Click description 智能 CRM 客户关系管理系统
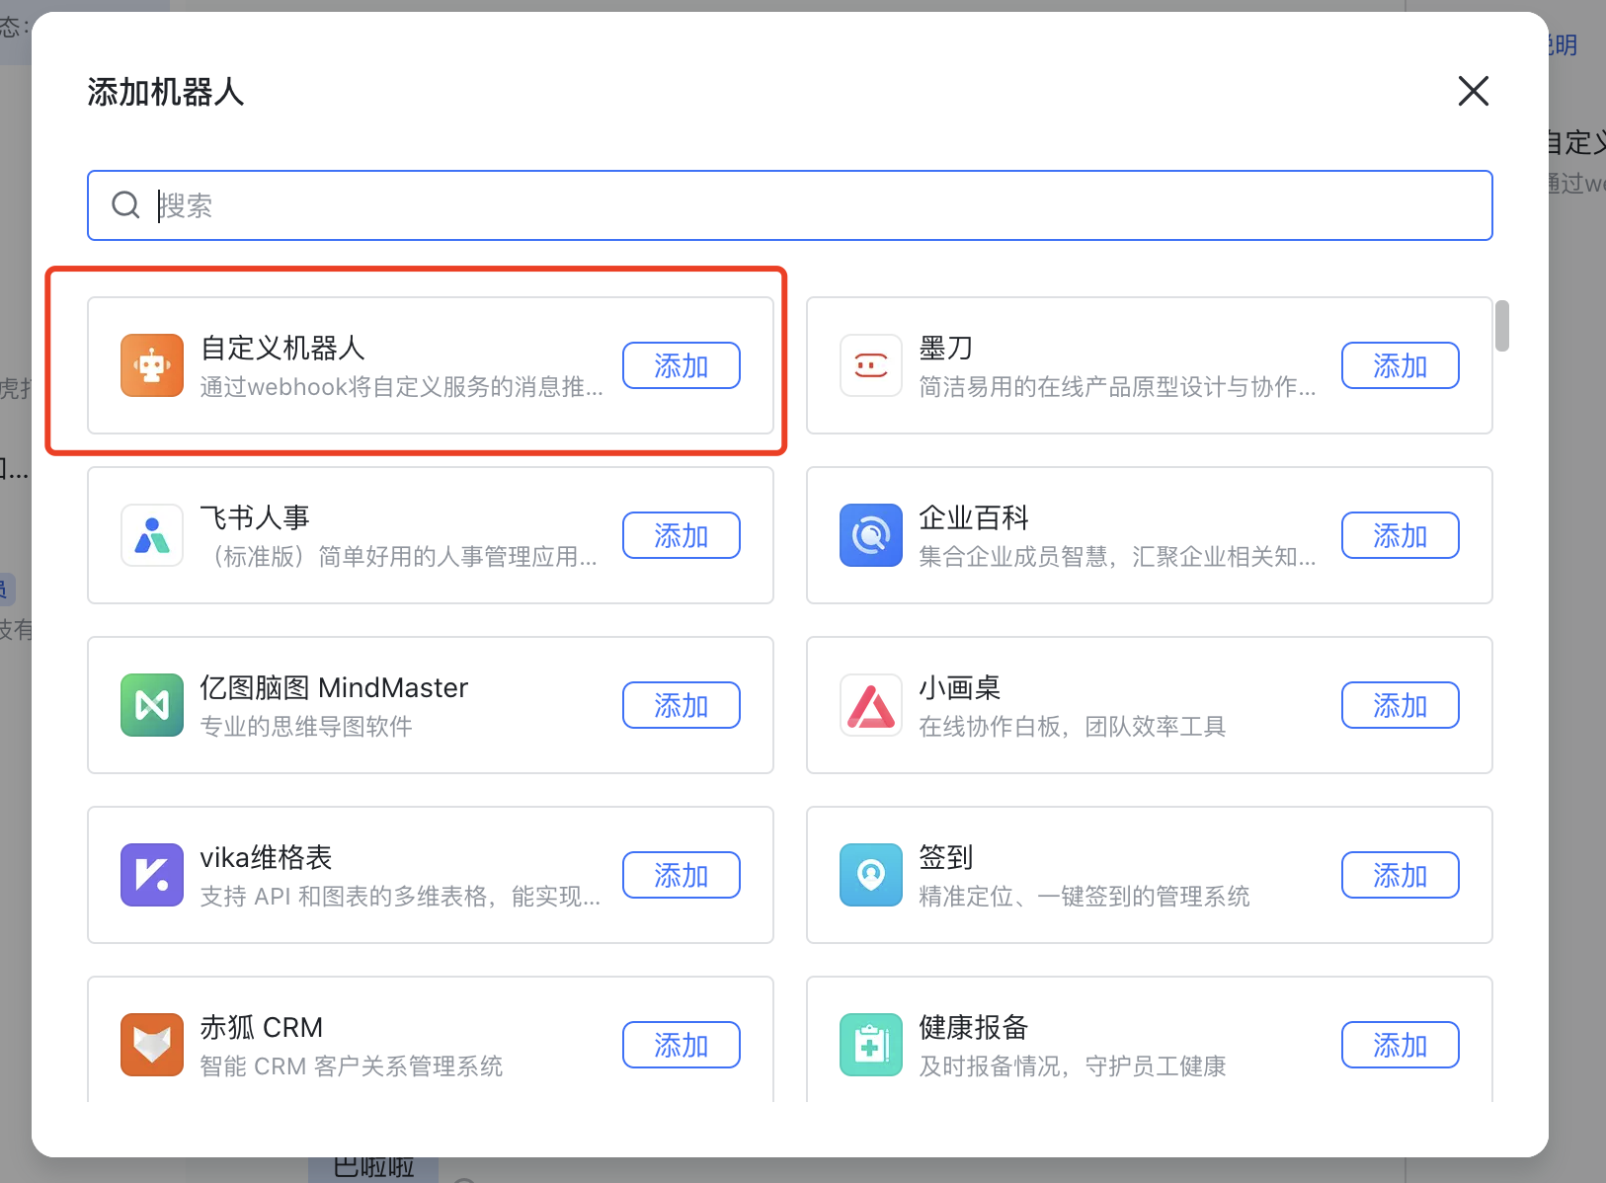Screen dimensions: 1606x1183 pyautogui.click(x=352, y=1066)
